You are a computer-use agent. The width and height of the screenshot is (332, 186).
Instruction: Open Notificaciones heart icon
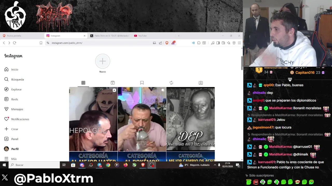pos(6,119)
